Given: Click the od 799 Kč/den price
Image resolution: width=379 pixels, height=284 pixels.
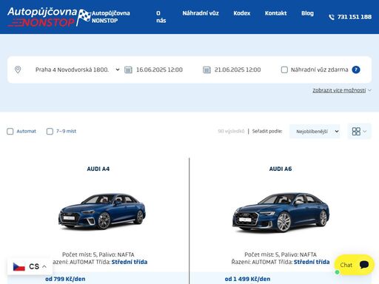Looking at the screenshot, I should 65,279.
